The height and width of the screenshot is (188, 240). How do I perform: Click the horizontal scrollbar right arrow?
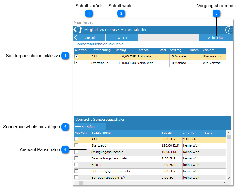(x=224, y=182)
